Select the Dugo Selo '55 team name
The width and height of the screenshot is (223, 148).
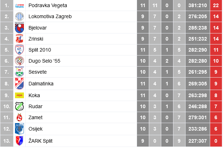(44, 61)
